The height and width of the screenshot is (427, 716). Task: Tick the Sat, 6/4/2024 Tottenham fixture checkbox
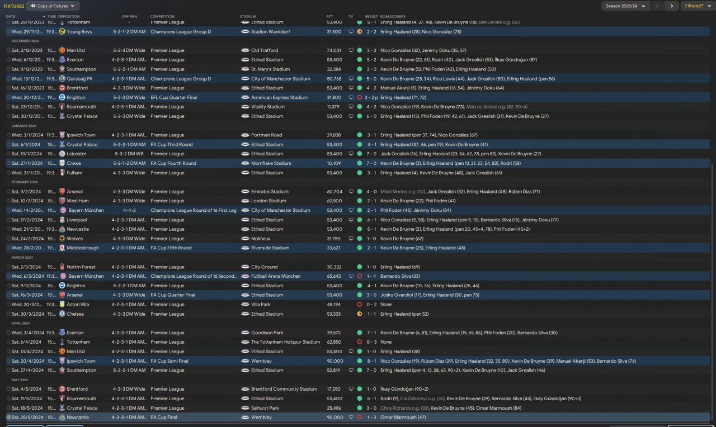8,342
